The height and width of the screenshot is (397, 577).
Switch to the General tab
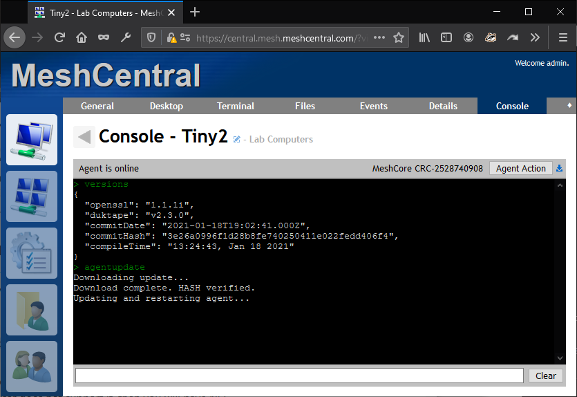(x=97, y=106)
